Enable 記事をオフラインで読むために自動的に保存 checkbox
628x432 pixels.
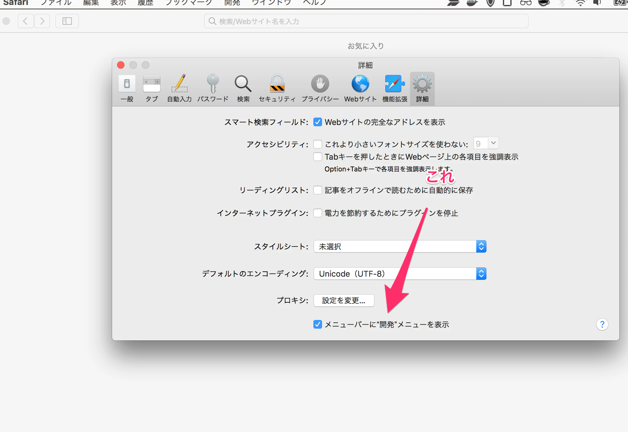pyautogui.click(x=318, y=190)
